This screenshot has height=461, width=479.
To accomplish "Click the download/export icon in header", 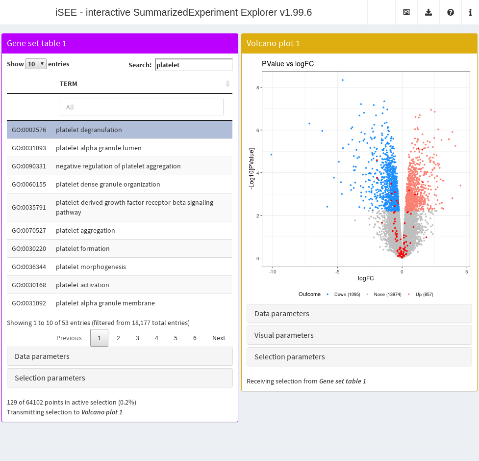I will pyautogui.click(x=428, y=12).
